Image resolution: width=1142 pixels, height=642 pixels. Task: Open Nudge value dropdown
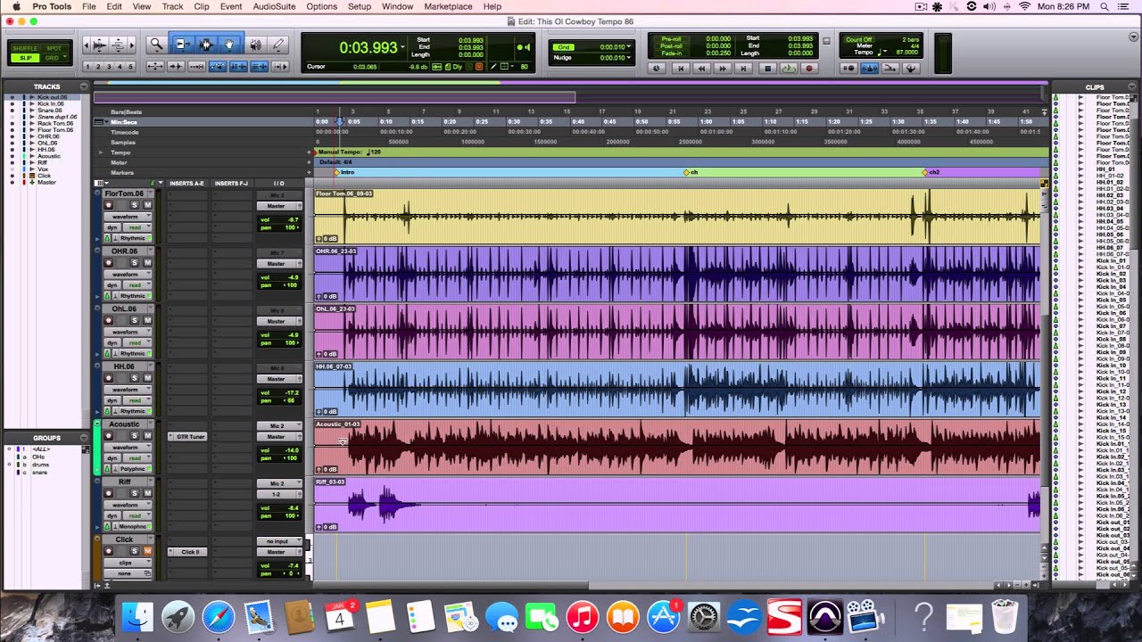coord(629,58)
